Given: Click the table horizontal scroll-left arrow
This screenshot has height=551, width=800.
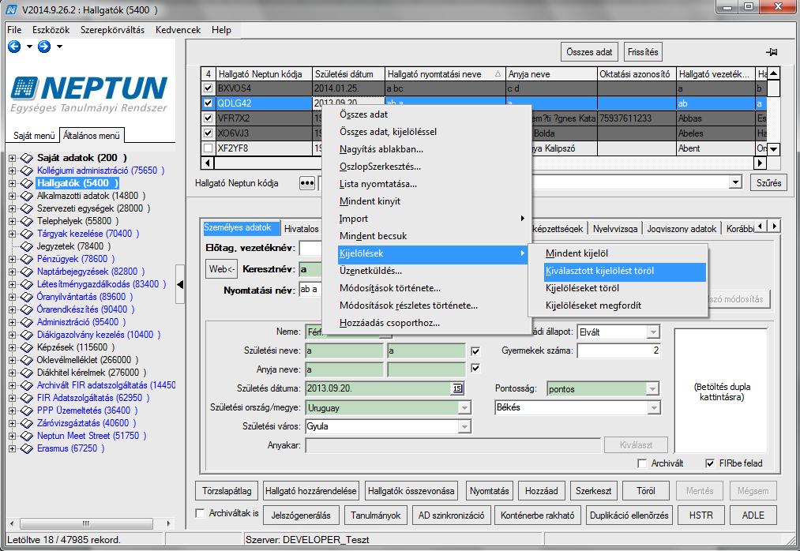Looking at the screenshot, I should coord(207,163).
